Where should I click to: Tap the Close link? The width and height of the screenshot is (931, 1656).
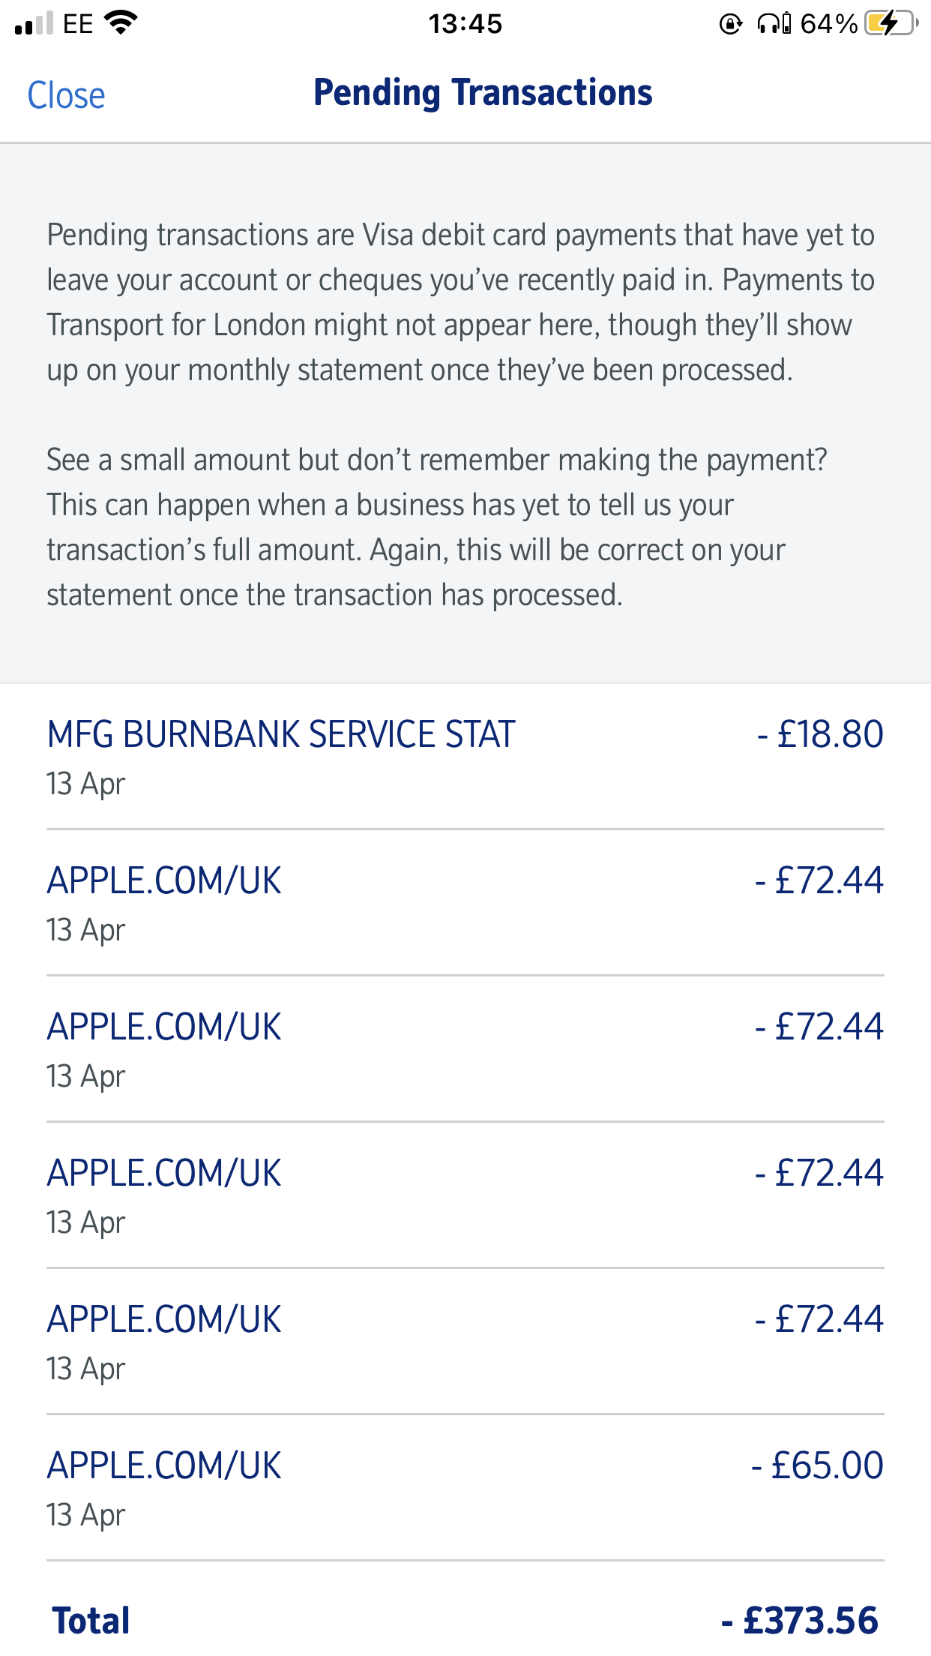point(66,96)
